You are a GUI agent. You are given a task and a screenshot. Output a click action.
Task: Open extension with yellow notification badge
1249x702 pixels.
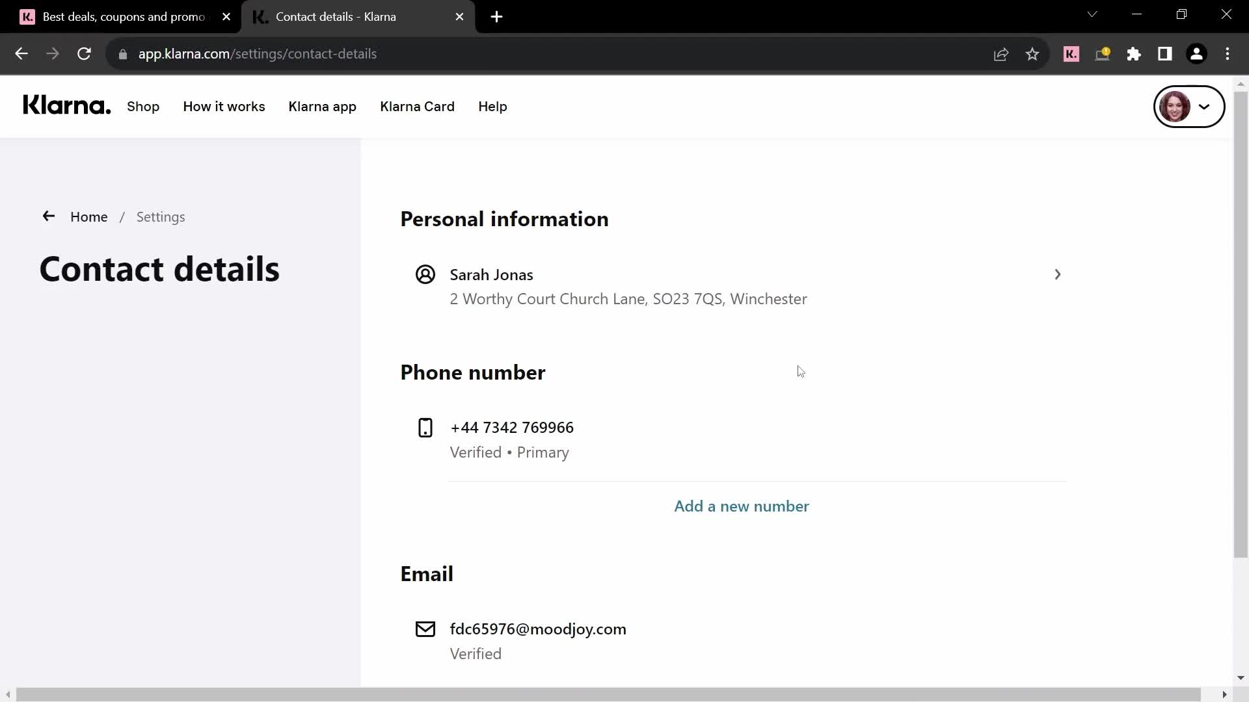[x=1103, y=54]
